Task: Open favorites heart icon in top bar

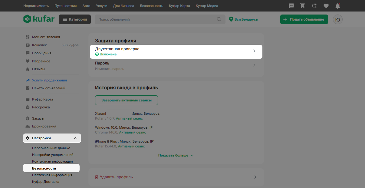Action: click(x=326, y=6)
